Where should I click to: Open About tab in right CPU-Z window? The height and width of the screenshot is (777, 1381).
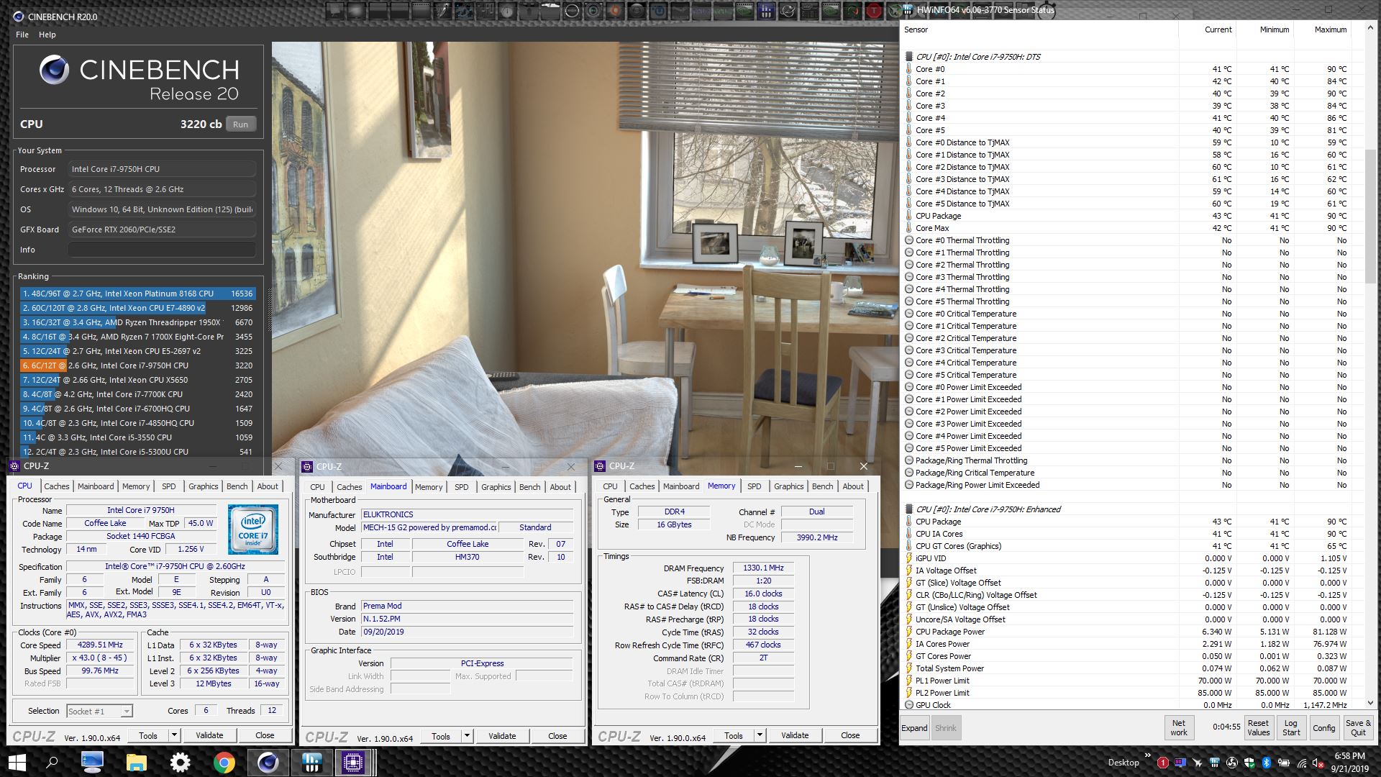tap(853, 486)
